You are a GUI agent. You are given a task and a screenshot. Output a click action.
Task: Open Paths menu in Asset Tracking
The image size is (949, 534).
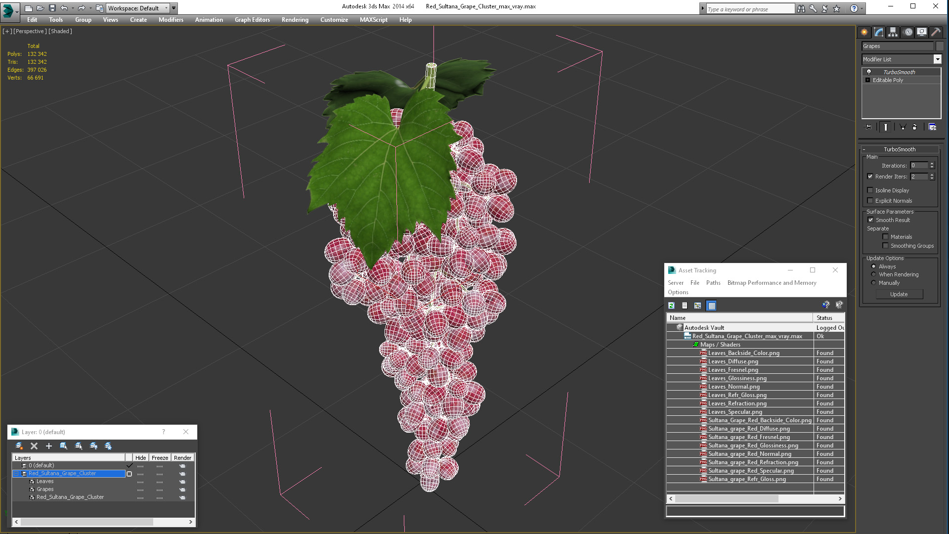713,283
